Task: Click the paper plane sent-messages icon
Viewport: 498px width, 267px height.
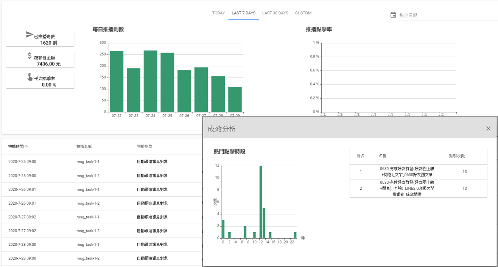Action: [x=30, y=34]
